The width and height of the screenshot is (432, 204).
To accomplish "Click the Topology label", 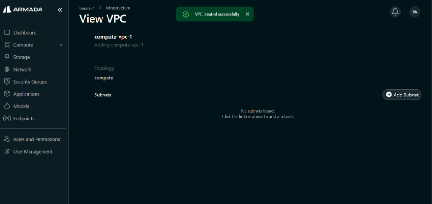I will pyautogui.click(x=104, y=68).
